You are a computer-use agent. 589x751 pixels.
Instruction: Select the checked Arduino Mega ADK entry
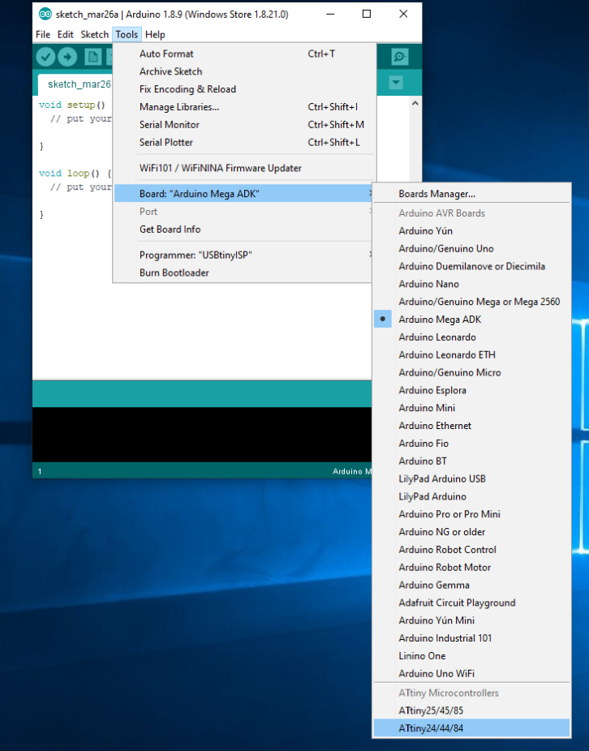tap(471, 320)
